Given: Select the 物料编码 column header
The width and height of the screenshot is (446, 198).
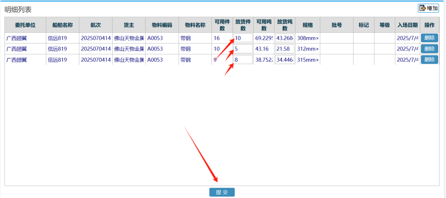Looking at the screenshot, I should [162, 25].
